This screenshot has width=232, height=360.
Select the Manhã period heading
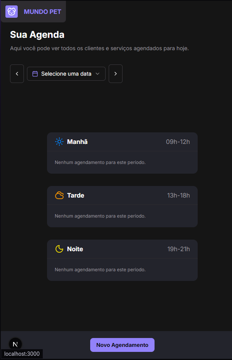[x=77, y=142]
